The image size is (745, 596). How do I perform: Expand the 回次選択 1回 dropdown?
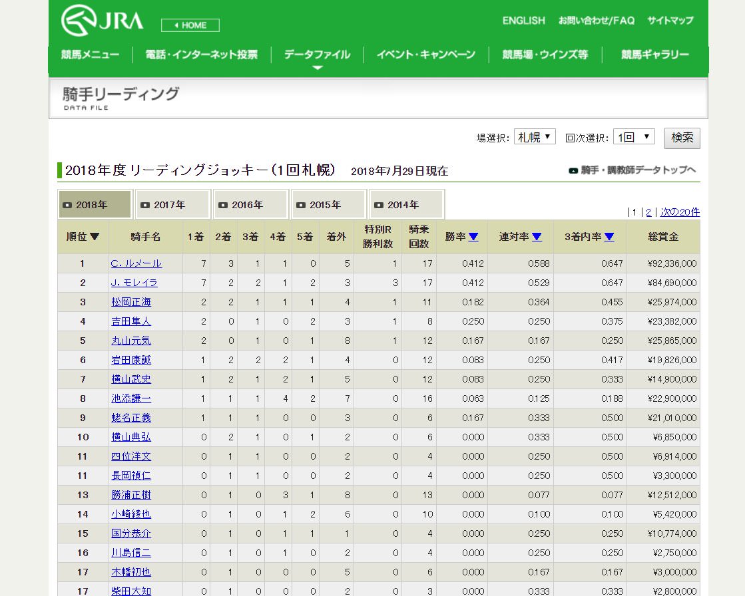point(634,137)
